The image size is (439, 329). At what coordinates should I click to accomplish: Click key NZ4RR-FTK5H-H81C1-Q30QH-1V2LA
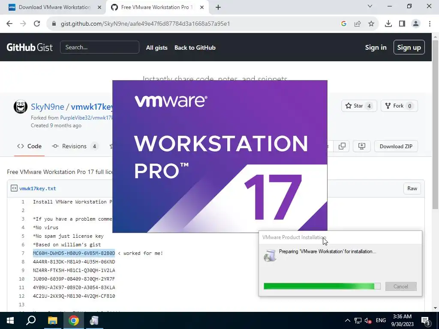pyautogui.click(x=74, y=270)
